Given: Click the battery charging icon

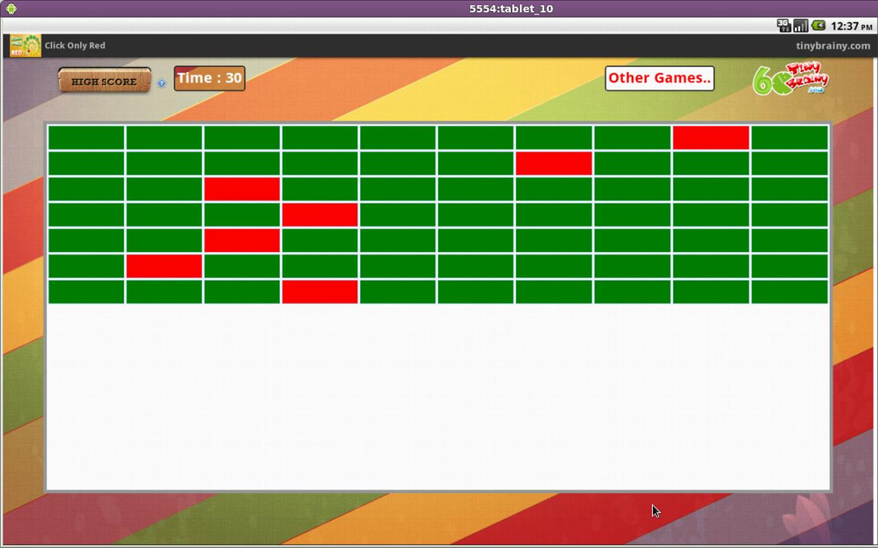Looking at the screenshot, I should 818,26.
